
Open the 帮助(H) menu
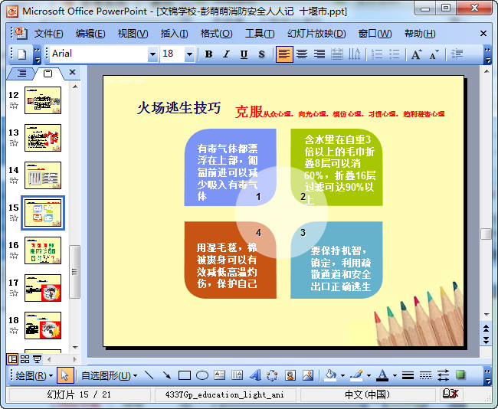[420, 34]
